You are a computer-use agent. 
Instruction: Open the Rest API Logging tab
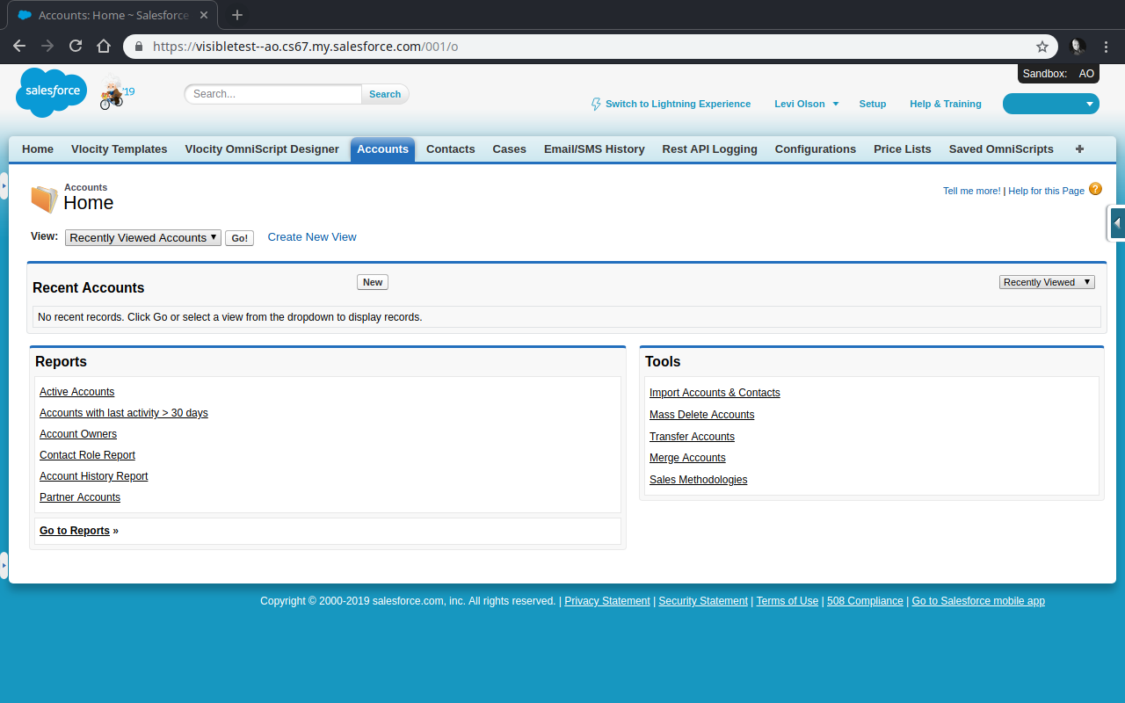[710, 149]
